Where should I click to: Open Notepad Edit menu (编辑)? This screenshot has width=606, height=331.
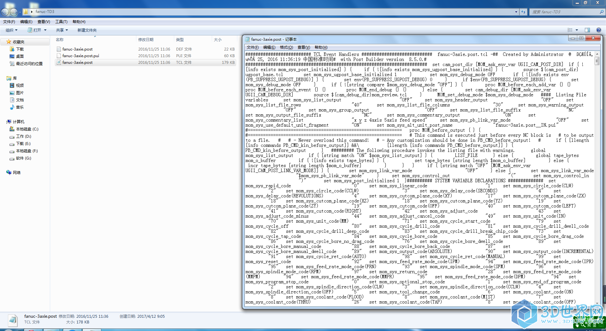(269, 47)
